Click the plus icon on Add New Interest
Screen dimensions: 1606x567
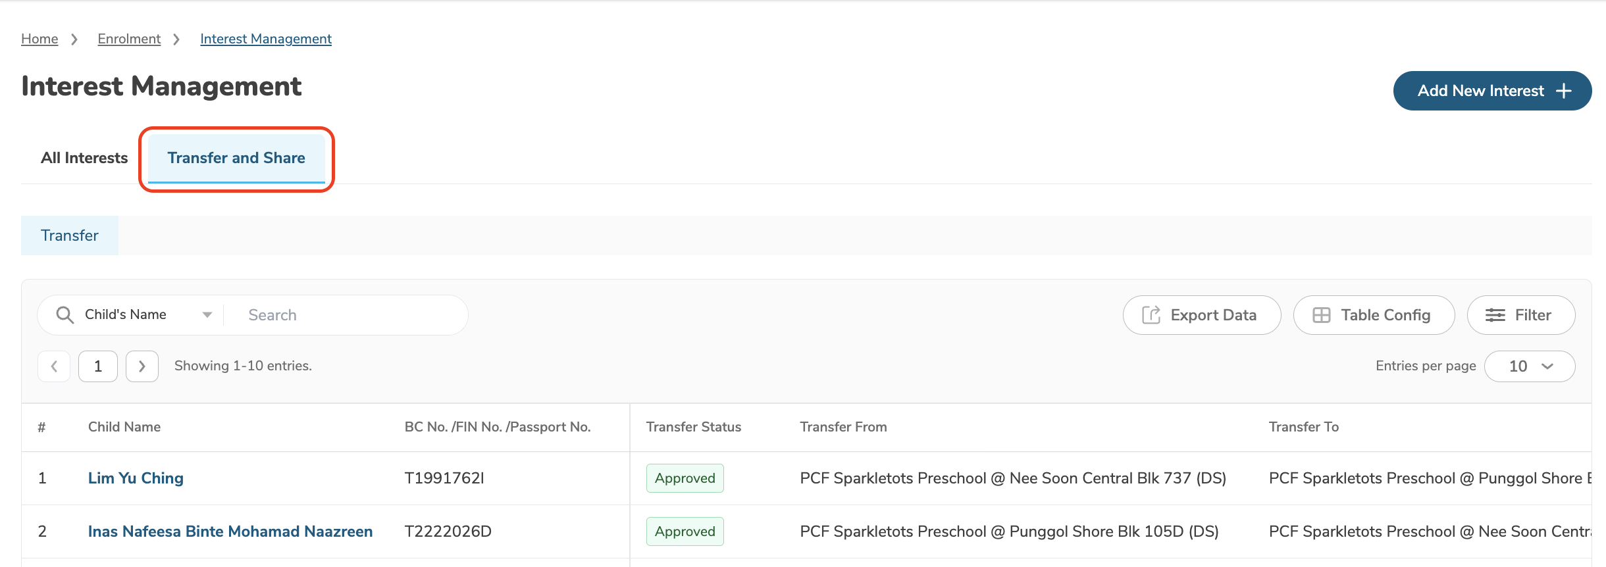point(1563,91)
